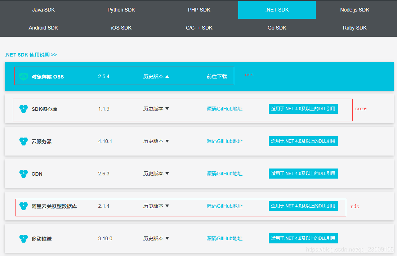This screenshot has height=256, width=397.
Task: Select the C/C++ SDK tab
Action: point(199,28)
